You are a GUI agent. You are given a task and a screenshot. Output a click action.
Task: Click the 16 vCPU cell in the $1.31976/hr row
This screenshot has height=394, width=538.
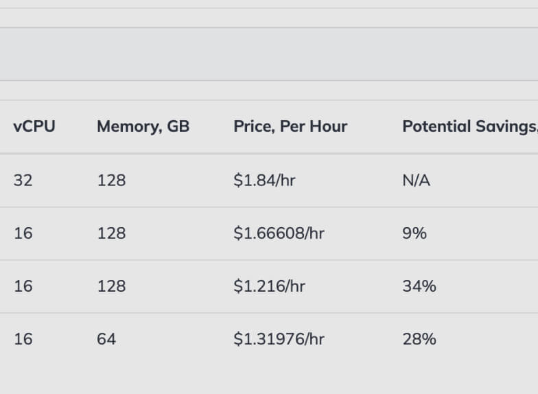coord(23,339)
